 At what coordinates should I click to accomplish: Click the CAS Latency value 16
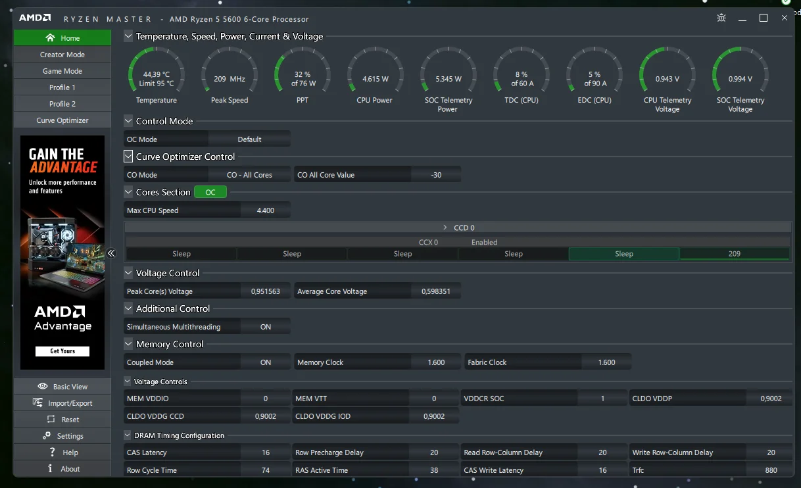click(x=266, y=452)
